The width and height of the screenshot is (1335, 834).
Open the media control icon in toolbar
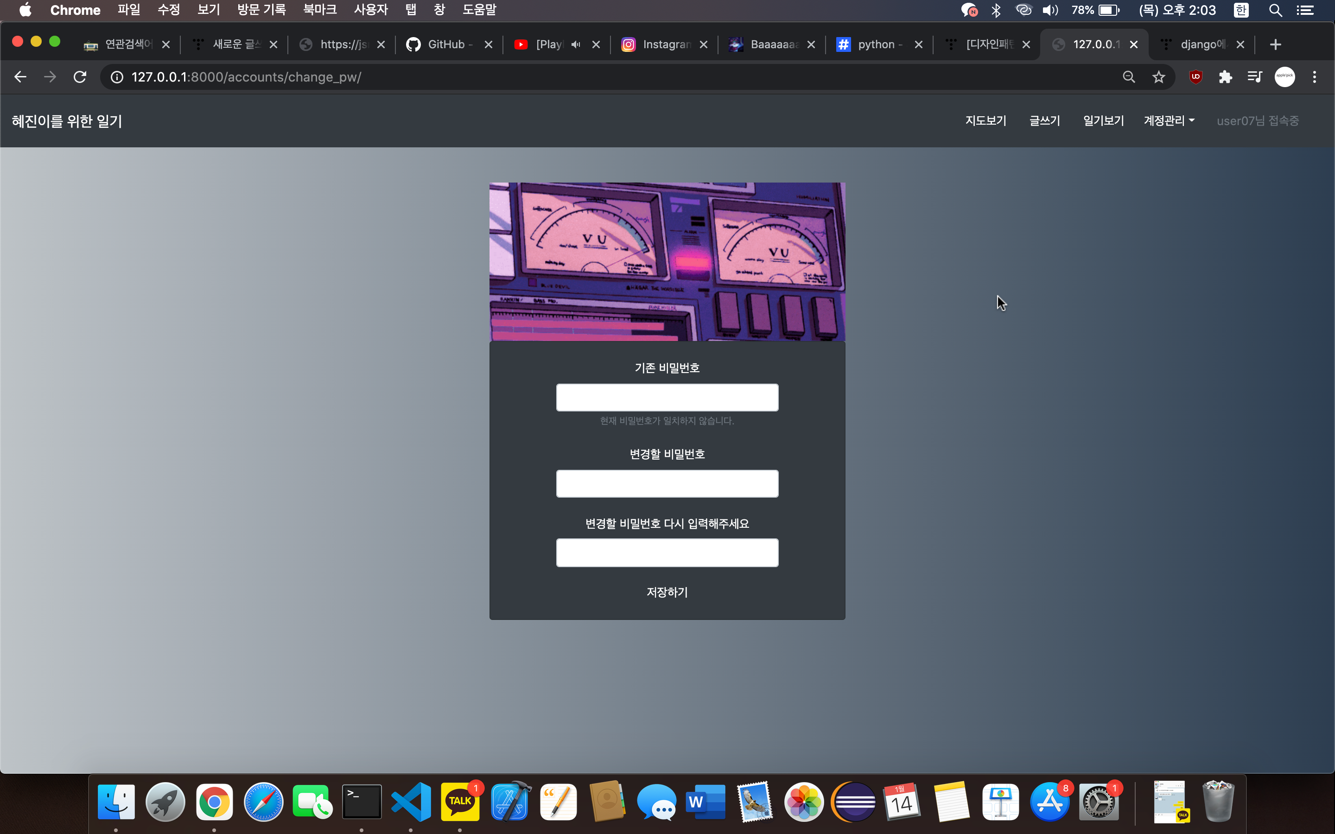click(1254, 76)
